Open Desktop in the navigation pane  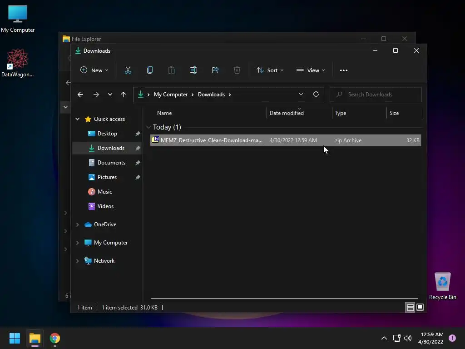coord(107,134)
